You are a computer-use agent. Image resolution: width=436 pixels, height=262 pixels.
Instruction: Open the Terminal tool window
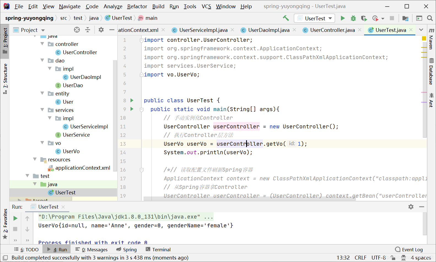tap(158, 250)
